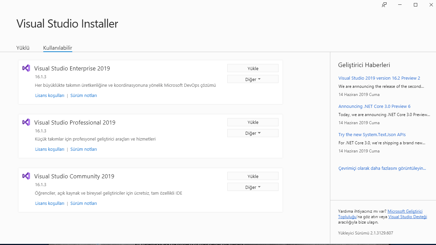436x245 pixels.
Task: Install Visual Studio Enterprise 2019 with Yükle
Action: click(x=253, y=68)
